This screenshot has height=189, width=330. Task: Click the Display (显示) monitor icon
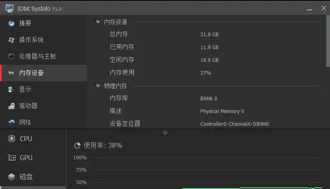(x=12, y=90)
